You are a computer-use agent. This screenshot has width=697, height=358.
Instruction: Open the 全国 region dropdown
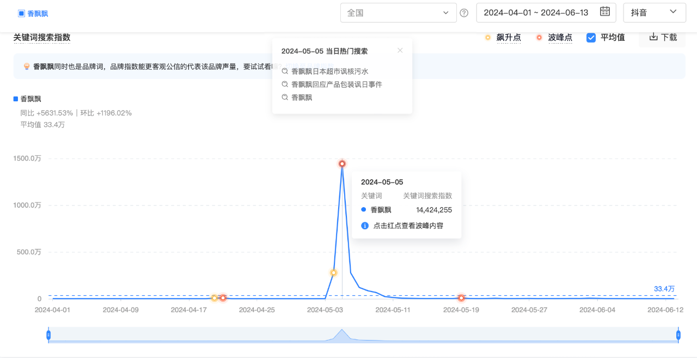tap(399, 12)
